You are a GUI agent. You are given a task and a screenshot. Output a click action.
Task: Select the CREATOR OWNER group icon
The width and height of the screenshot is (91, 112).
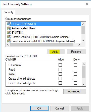[x=9, y=24]
